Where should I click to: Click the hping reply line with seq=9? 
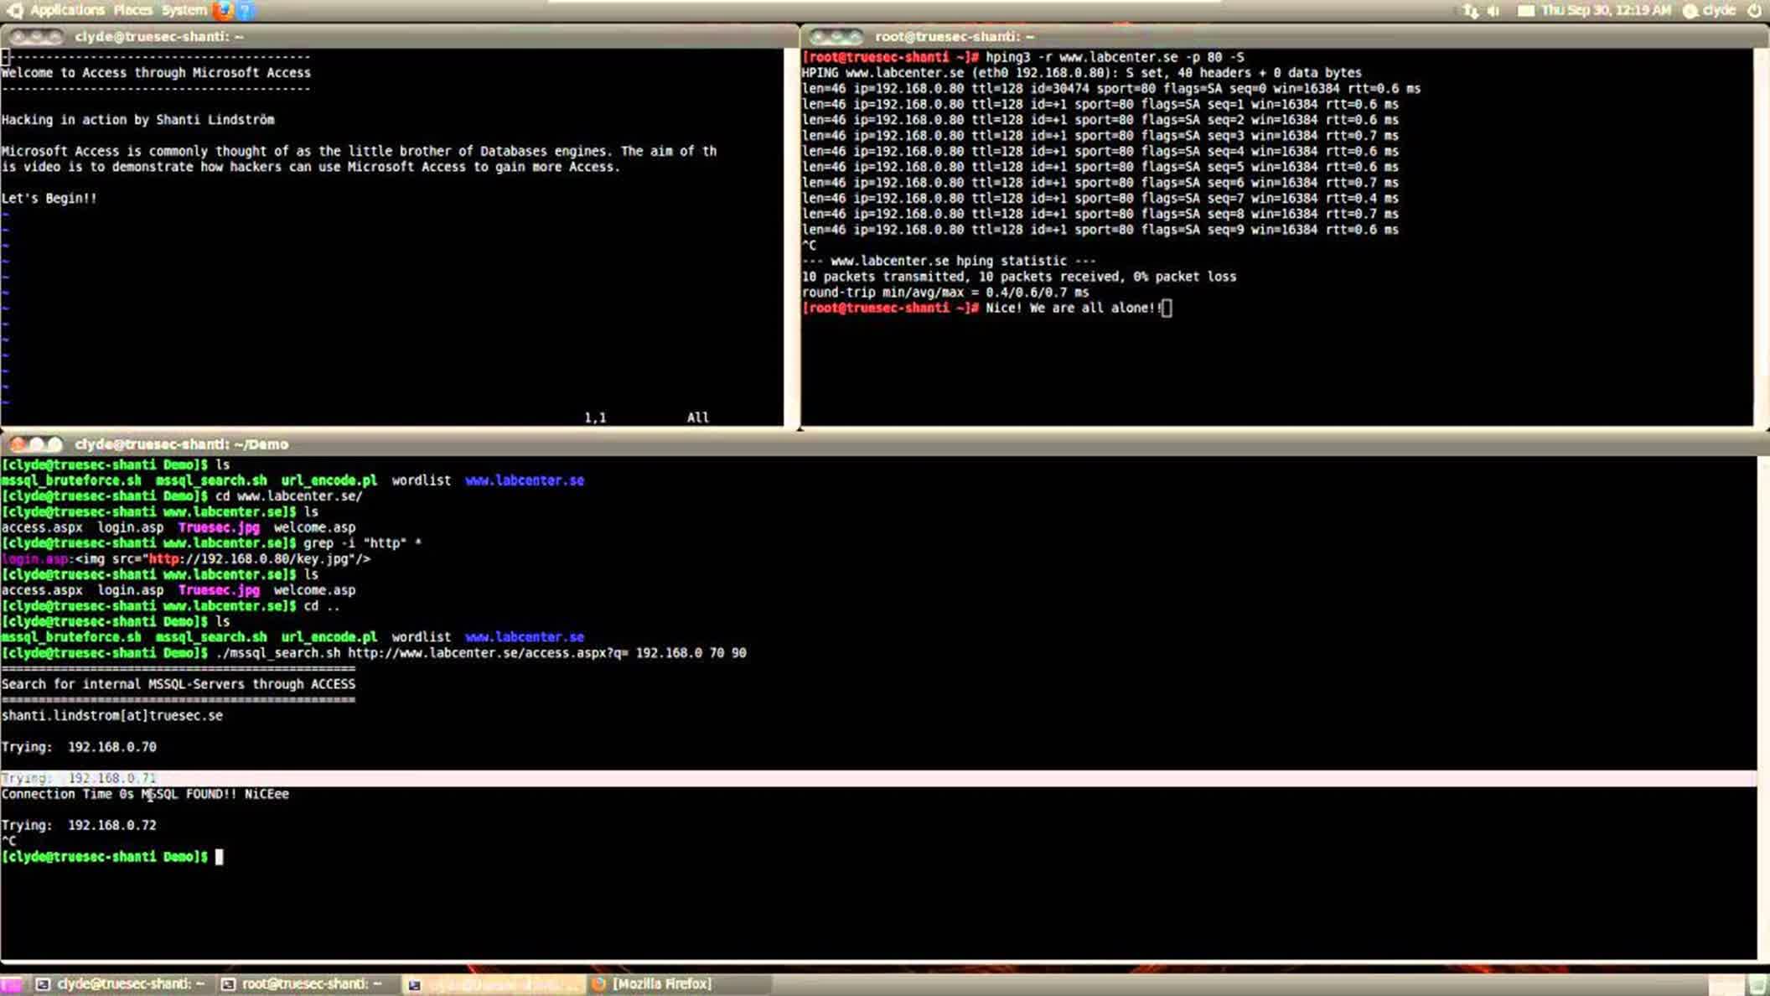(1100, 230)
